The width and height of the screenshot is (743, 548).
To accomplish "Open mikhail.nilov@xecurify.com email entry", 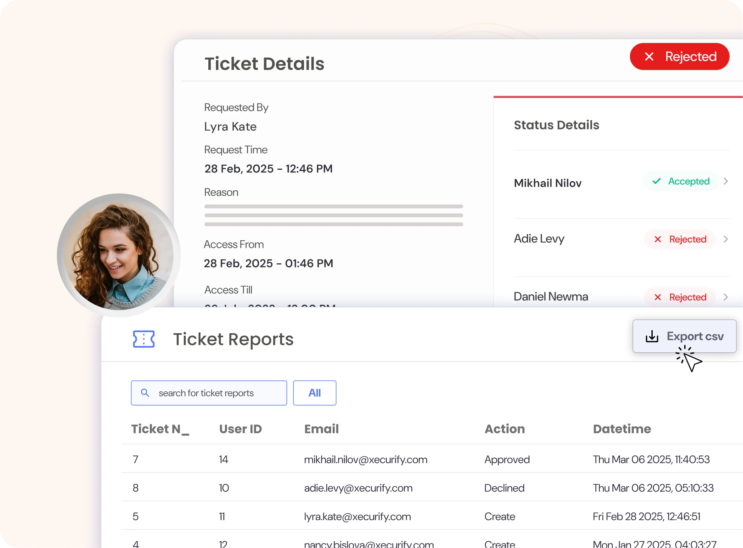I will tap(365, 460).
